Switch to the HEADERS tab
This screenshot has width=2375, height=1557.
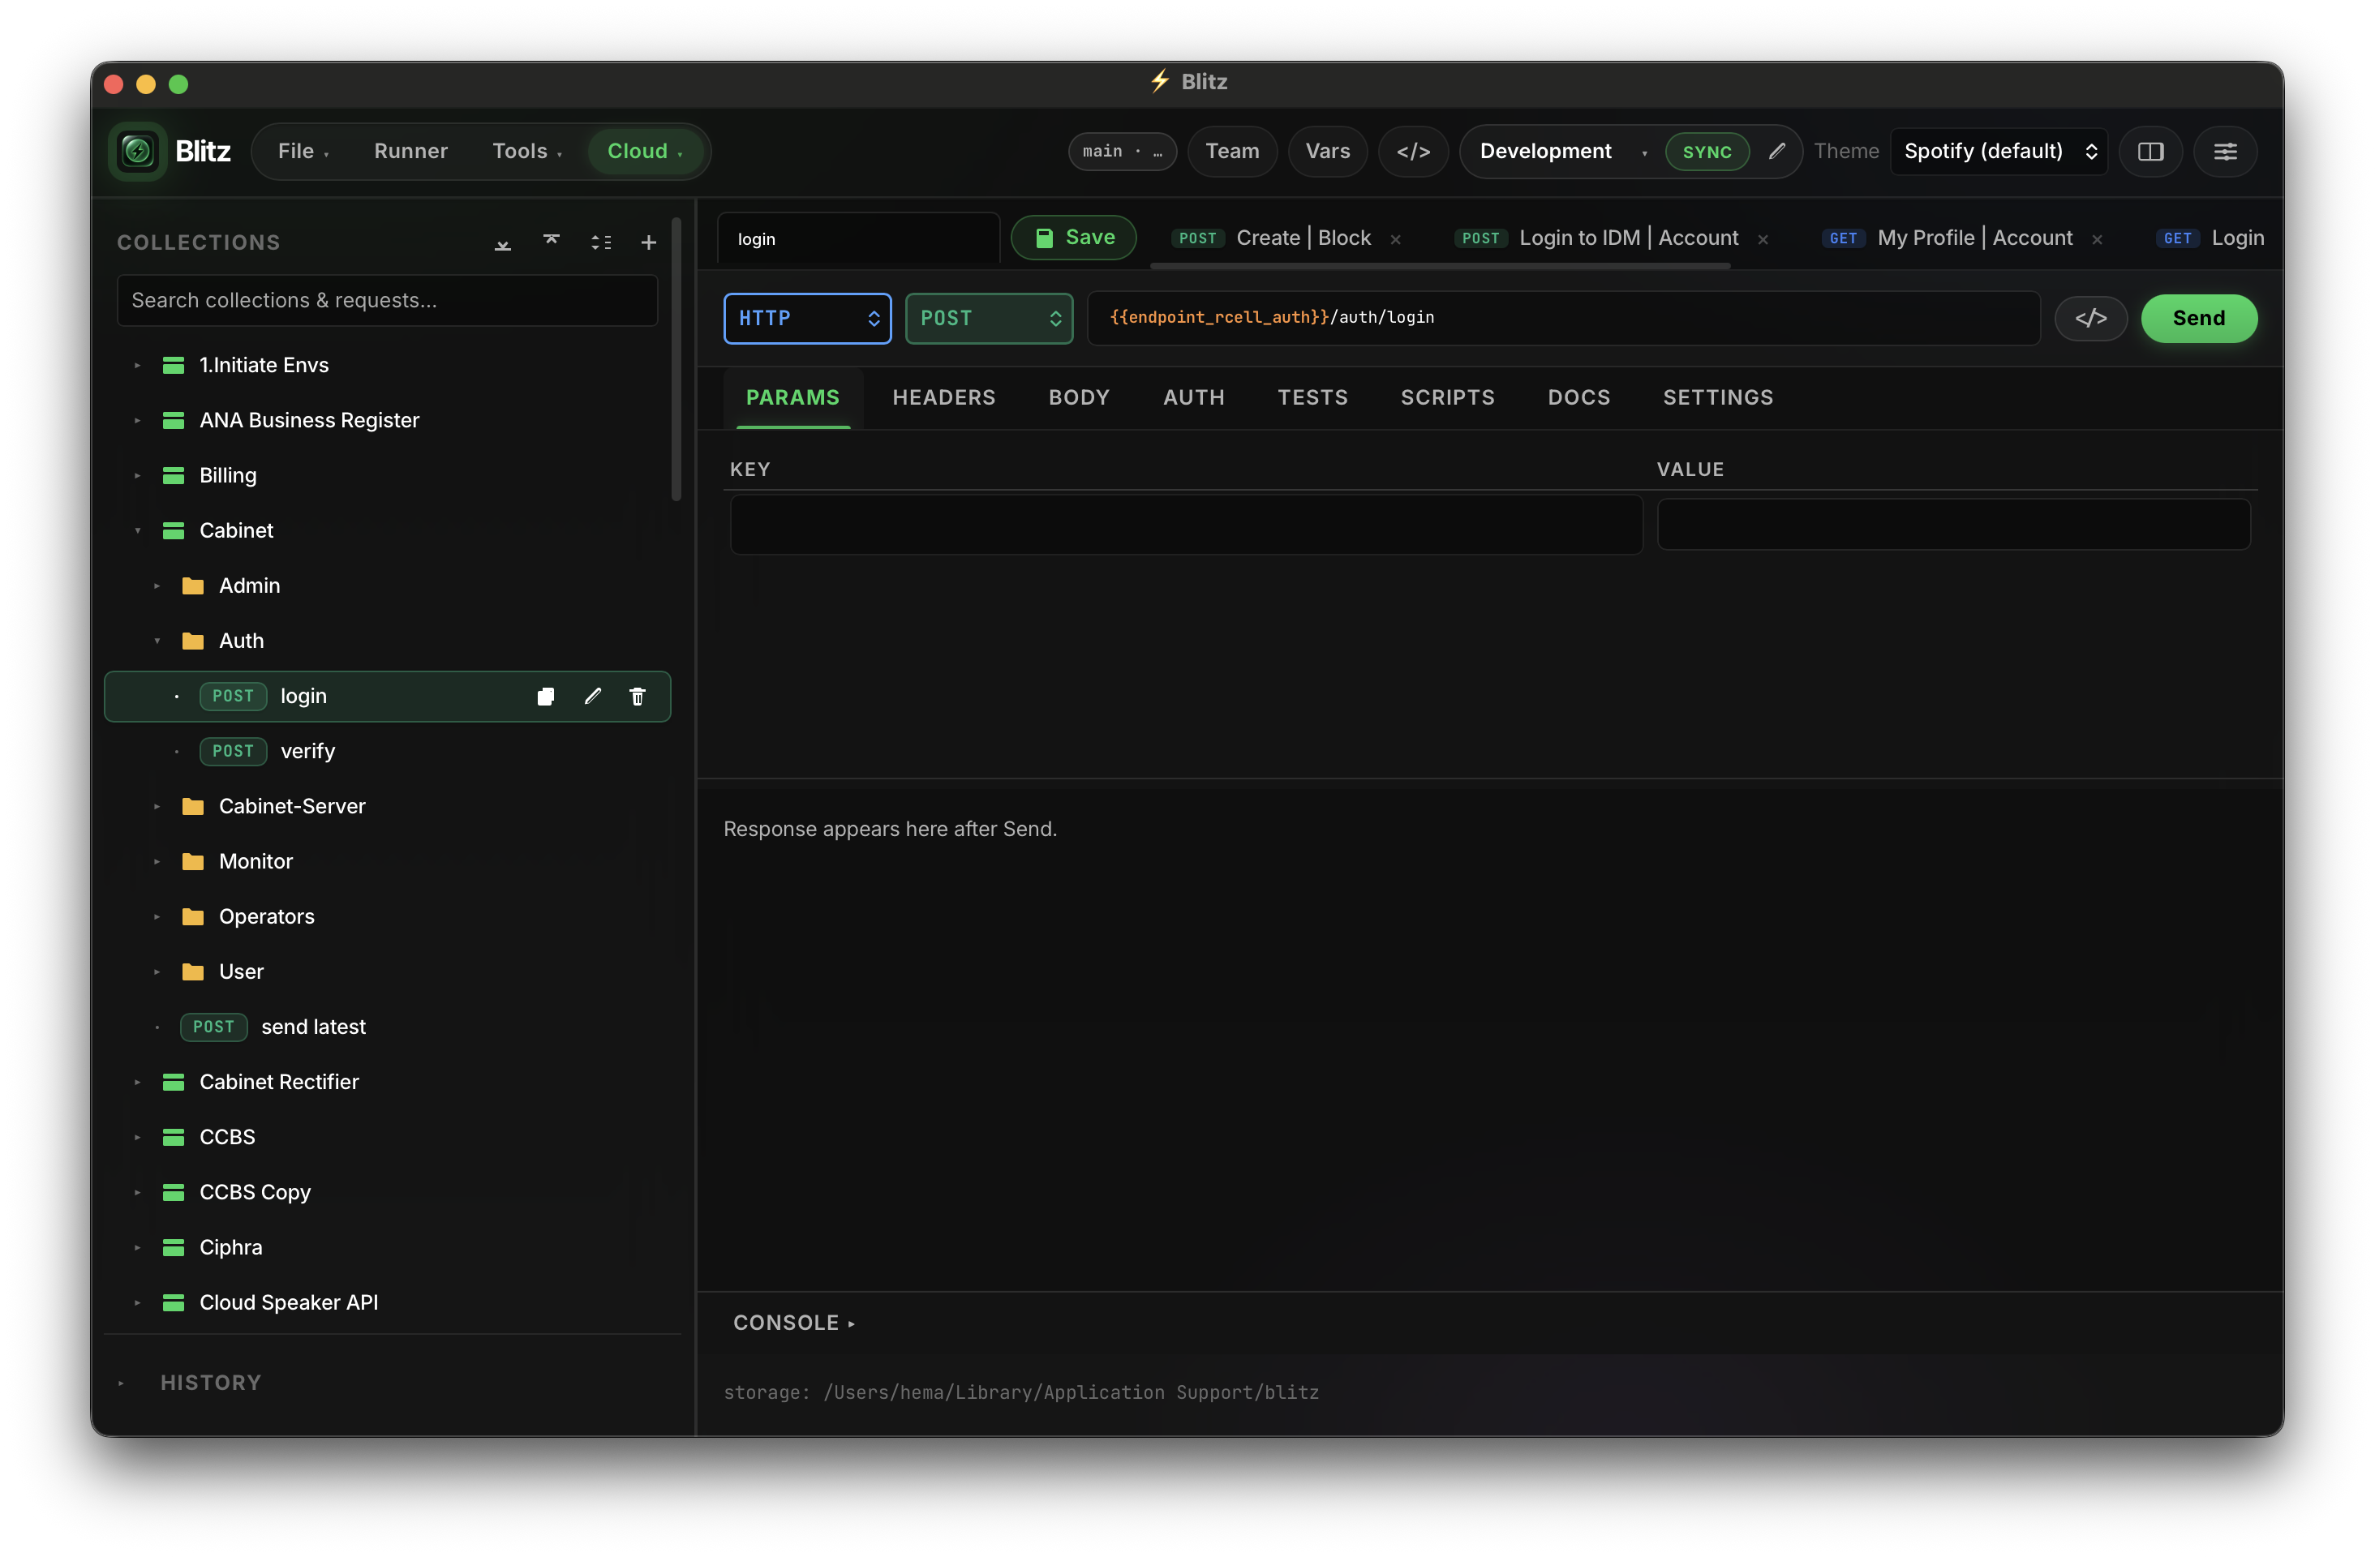click(944, 397)
